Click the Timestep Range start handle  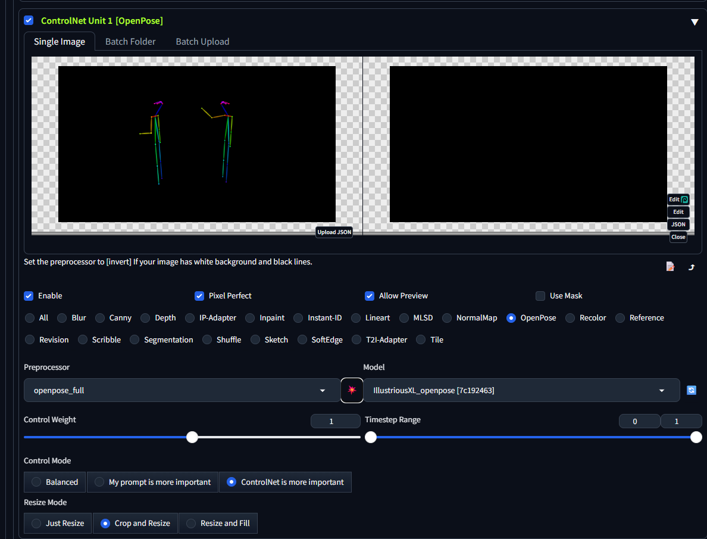(371, 437)
